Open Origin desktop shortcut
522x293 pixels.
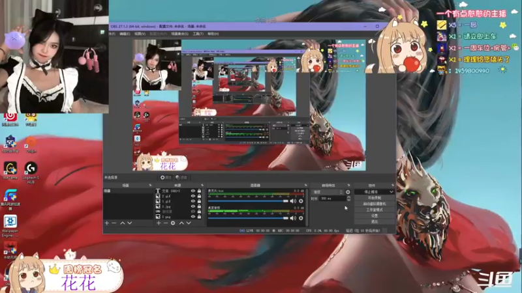pos(31,144)
